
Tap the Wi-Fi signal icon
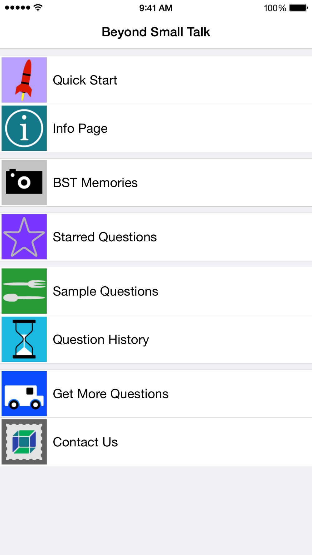coord(38,7)
